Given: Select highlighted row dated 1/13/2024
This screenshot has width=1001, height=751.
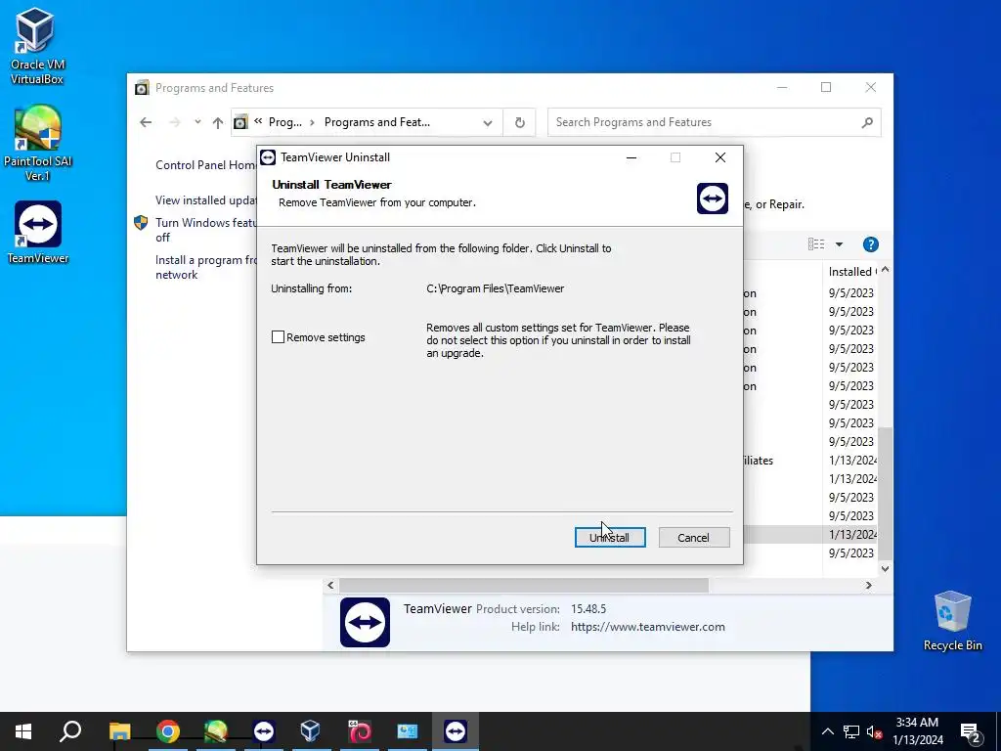Looking at the screenshot, I should pos(810,535).
